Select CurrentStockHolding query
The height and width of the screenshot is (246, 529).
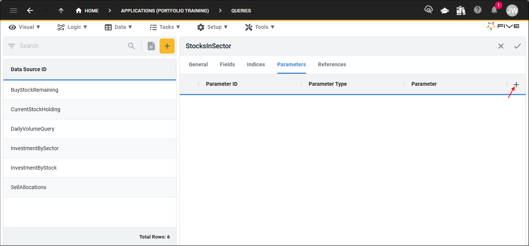90,109
